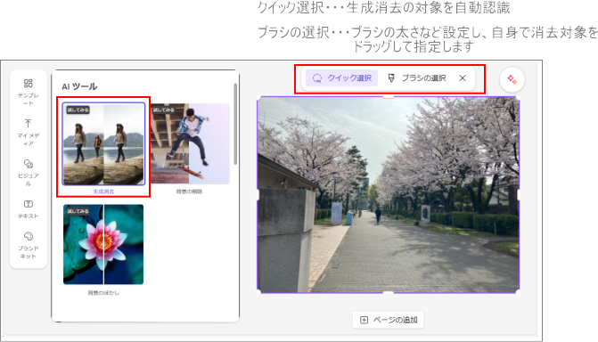The image size is (598, 342).
Task: Open the テンプレート sidebar section
Action: [x=29, y=92]
